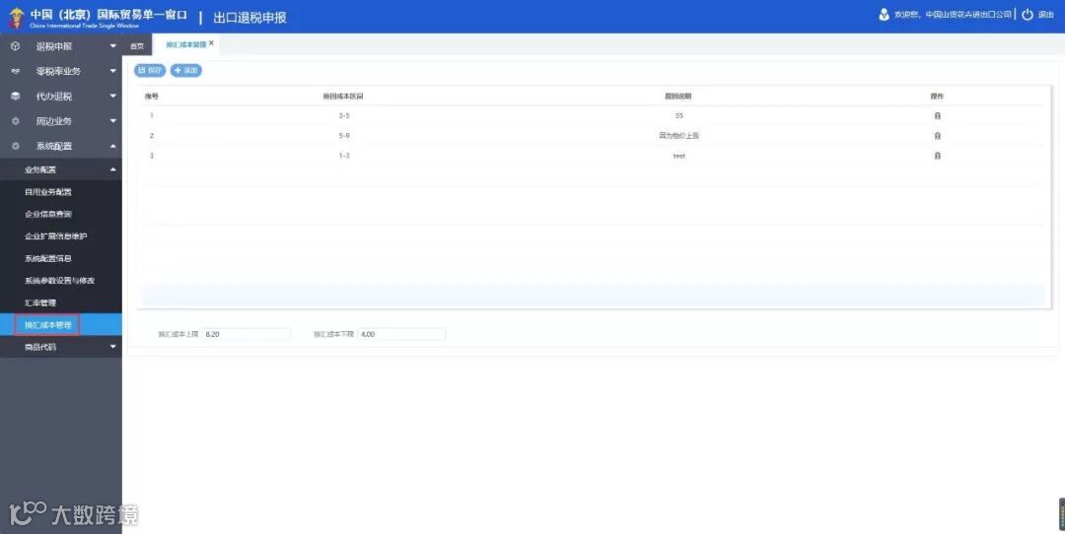This screenshot has height=534, width=1065.
Task: Collapse the 业务配置 submenu arrow
Action: tap(112, 169)
